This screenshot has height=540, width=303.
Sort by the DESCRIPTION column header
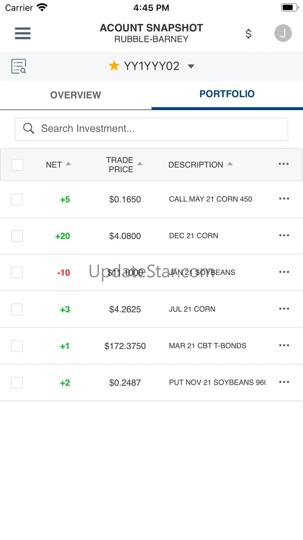[196, 165]
